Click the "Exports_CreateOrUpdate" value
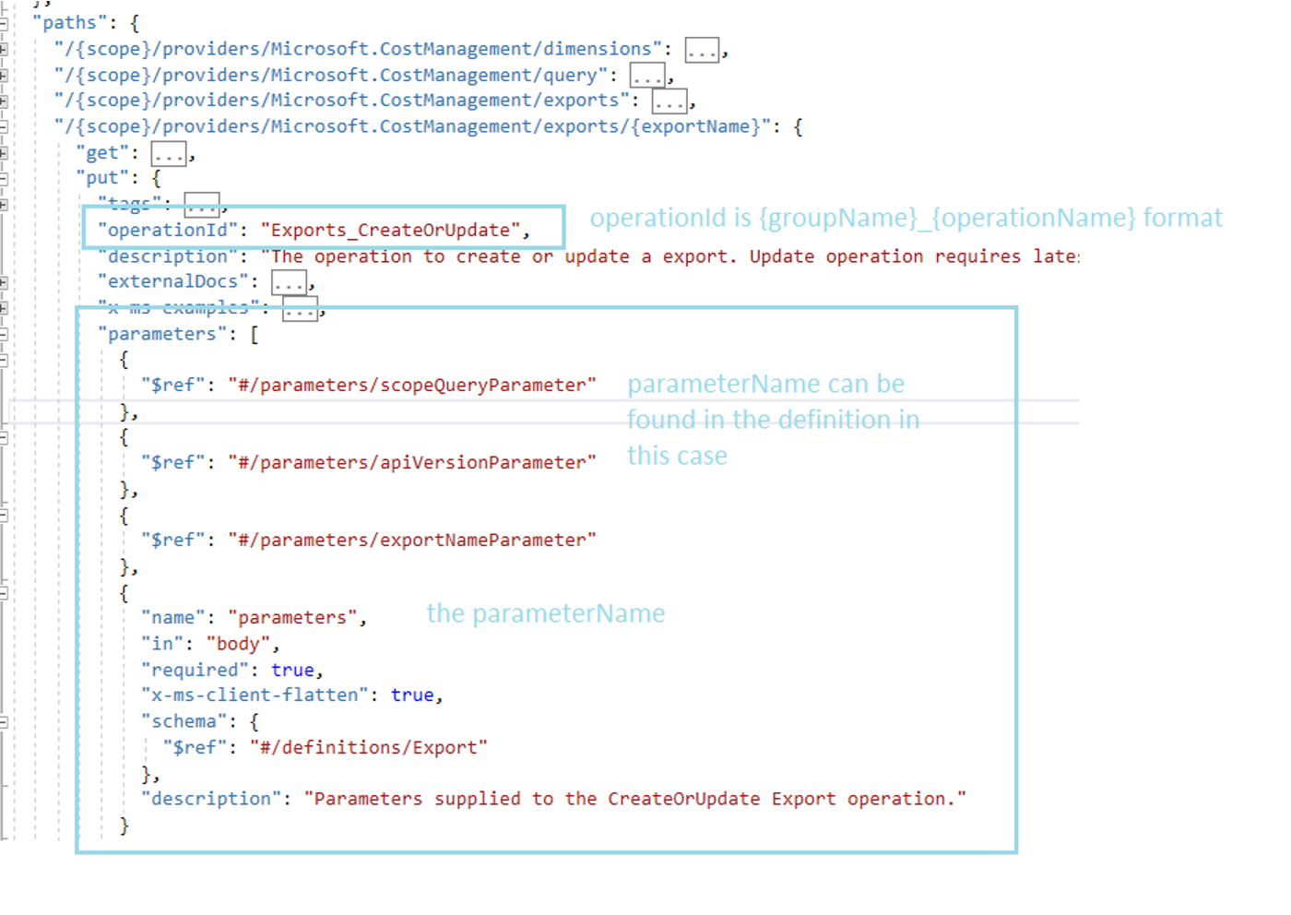1291x915 pixels. click(391, 231)
